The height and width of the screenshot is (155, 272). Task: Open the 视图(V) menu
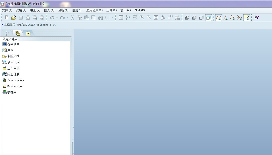pyautogui.click(x=35, y=10)
